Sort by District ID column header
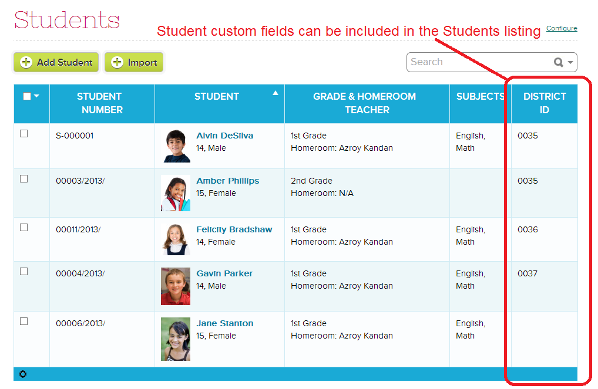This screenshot has width=598, height=389. click(x=544, y=103)
